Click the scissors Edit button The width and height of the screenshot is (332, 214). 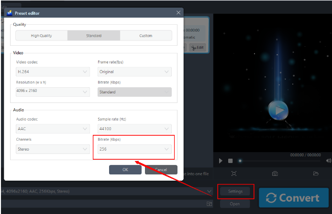[198, 48]
